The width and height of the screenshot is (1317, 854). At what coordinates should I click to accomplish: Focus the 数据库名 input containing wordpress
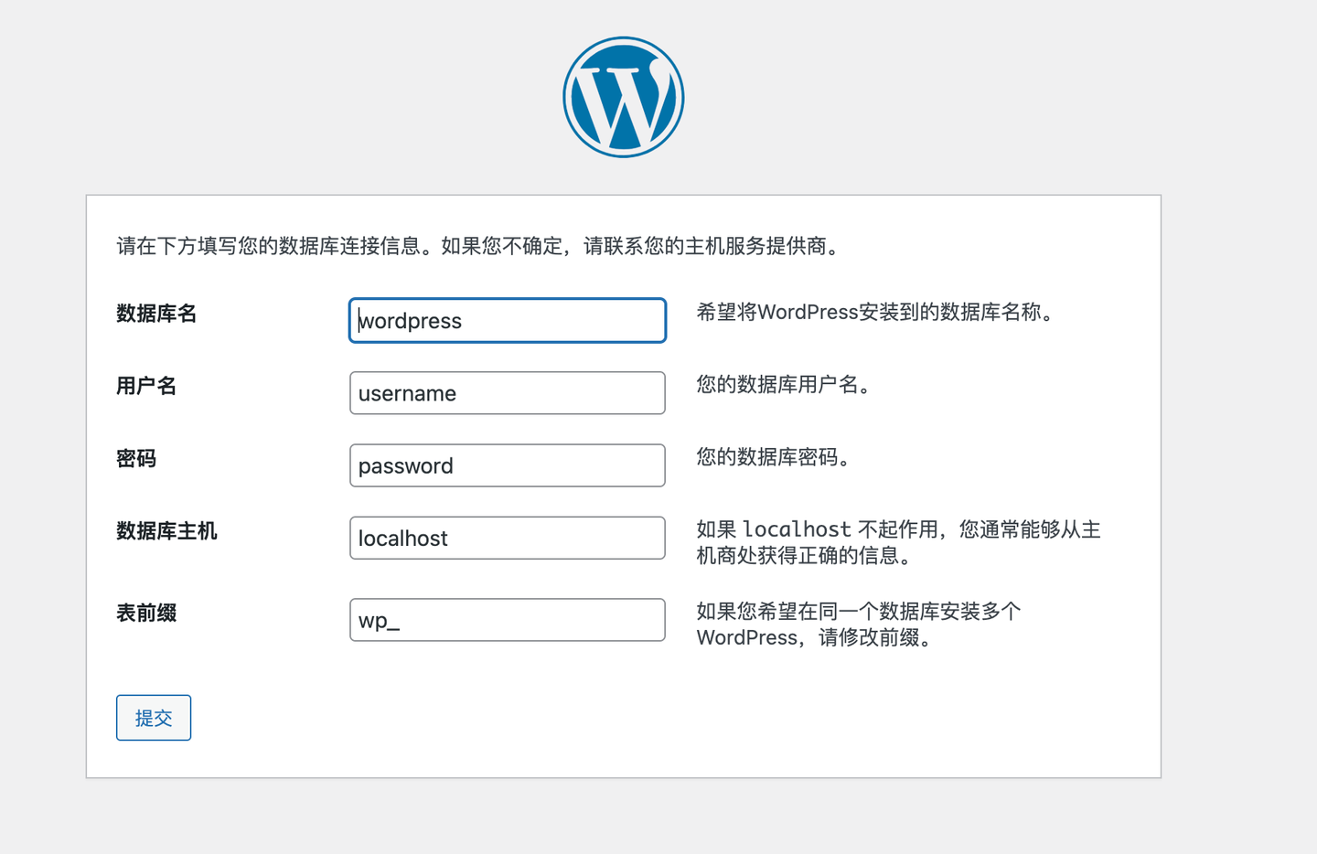(508, 321)
